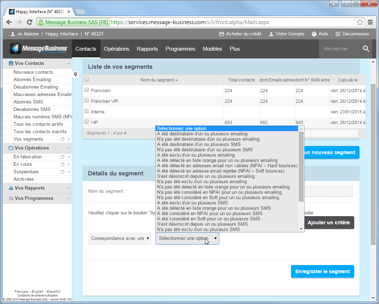The height and width of the screenshot is (304, 379).
Task: Open the Correspondance avec une dropdown
Action: pyautogui.click(x=120, y=238)
